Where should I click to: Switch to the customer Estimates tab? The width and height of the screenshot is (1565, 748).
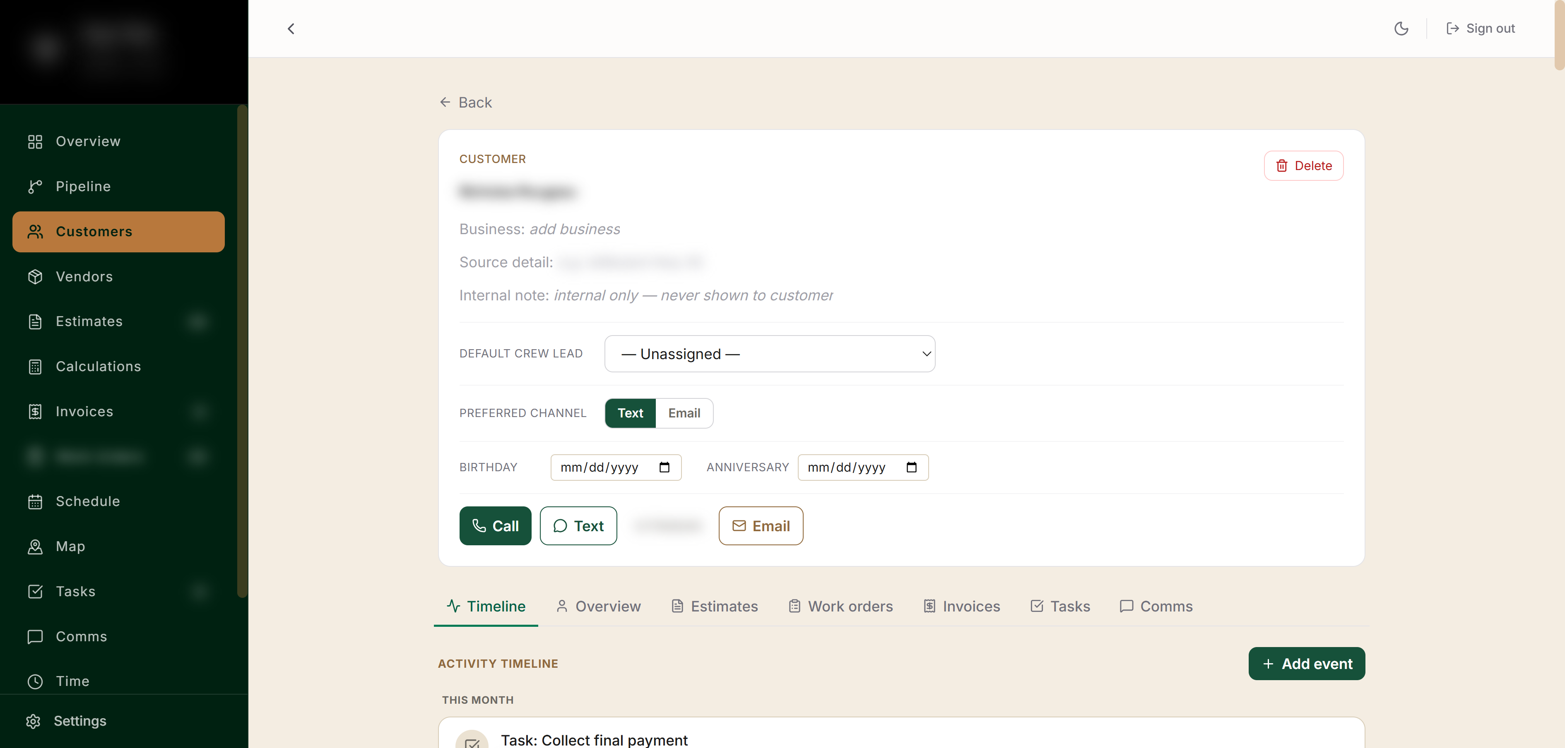715,607
